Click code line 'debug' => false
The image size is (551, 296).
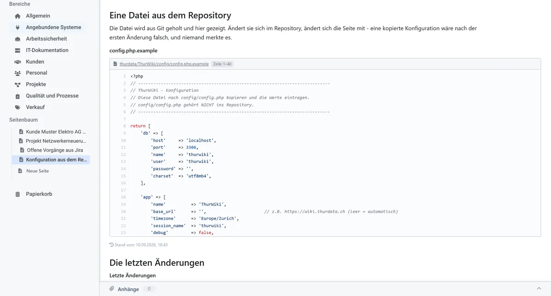[182, 233]
